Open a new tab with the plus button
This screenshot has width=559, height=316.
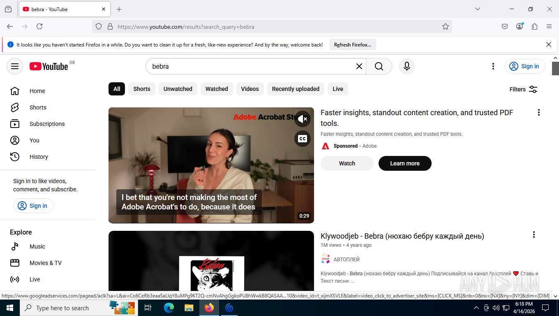[x=119, y=9]
